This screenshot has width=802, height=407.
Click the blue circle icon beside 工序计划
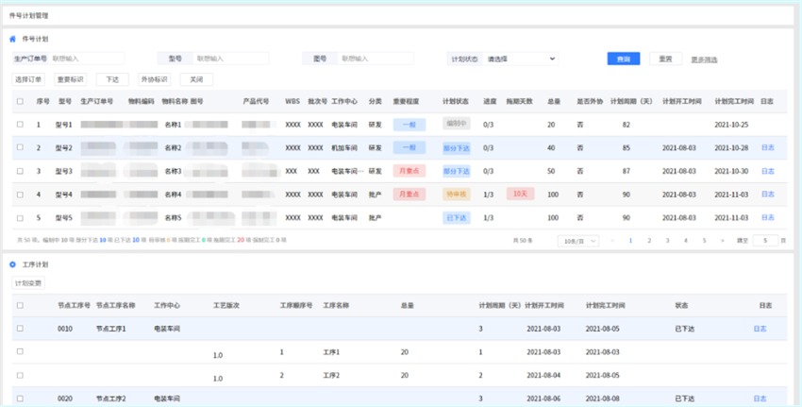click(x=12, y=264)
